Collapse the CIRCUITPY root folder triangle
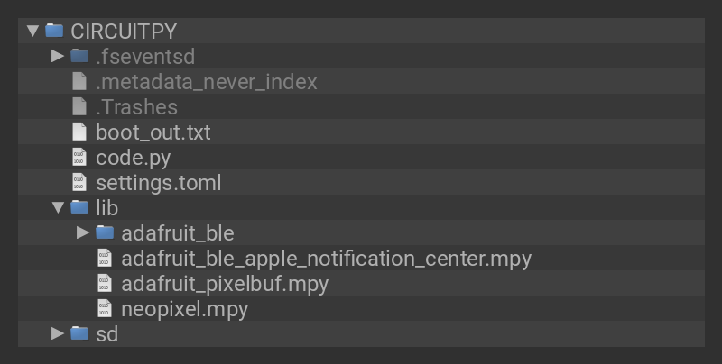Viewport: 722px width, 364px height. click(32, 31)
